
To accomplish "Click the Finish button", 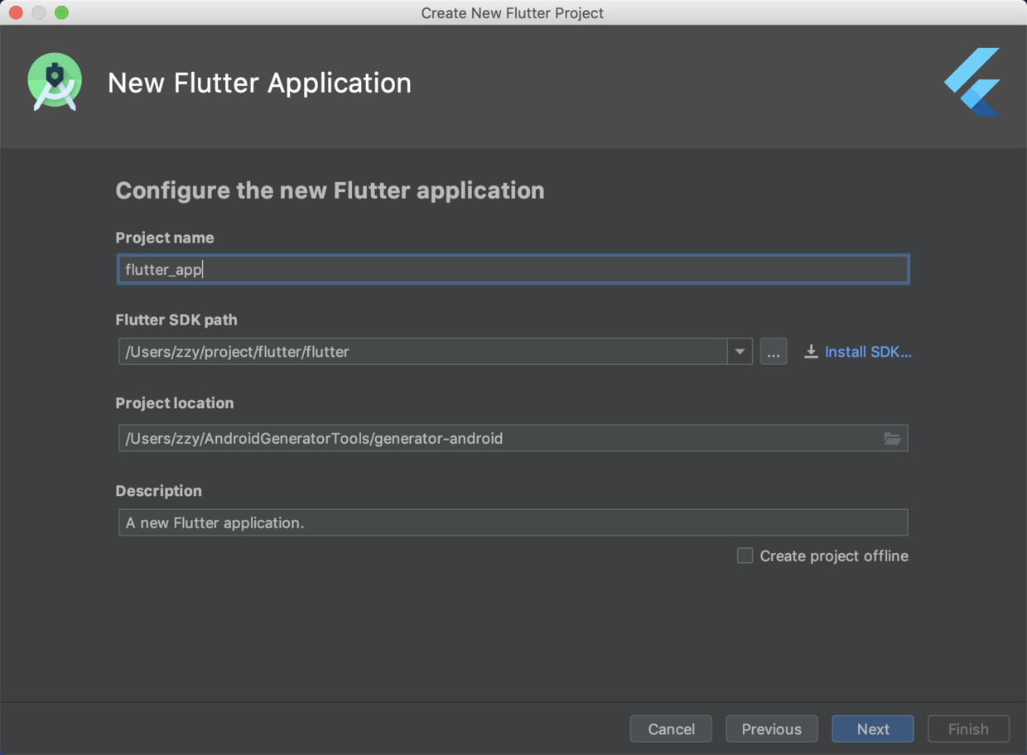I will (968, 729).
